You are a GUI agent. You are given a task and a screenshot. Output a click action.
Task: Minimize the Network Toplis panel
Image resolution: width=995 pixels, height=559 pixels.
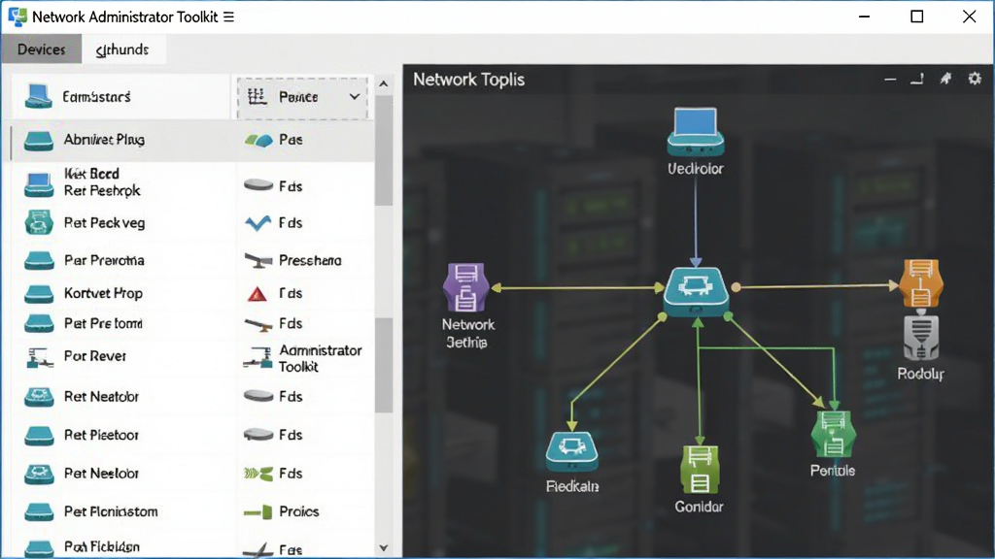(x=890, y=80)
